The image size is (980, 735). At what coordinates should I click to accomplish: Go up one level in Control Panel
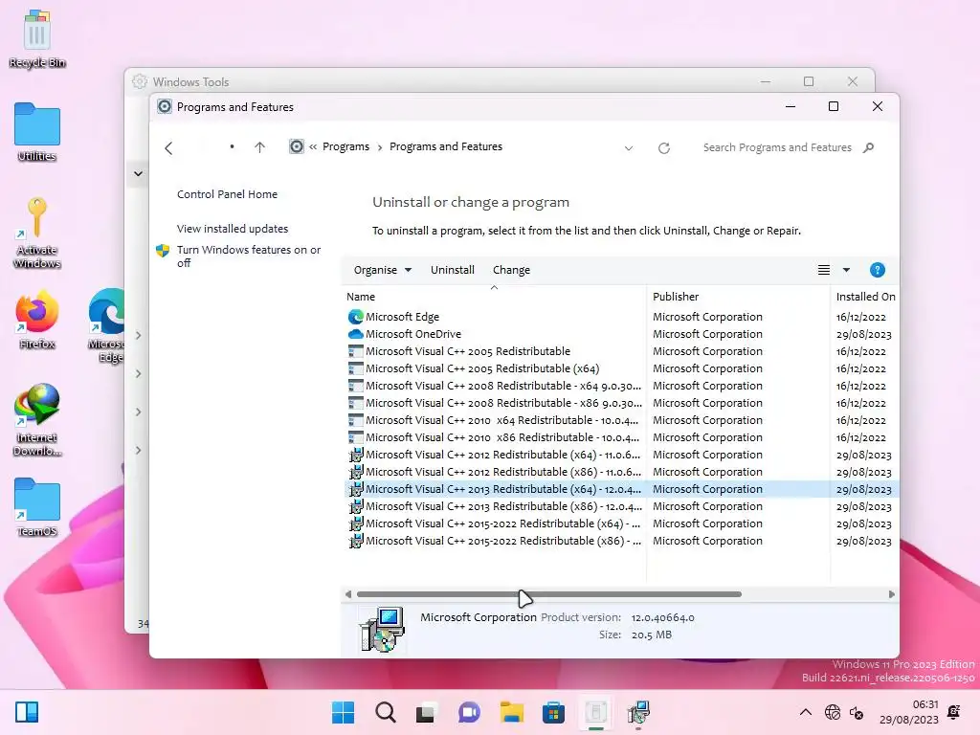click(x=260, y=147)
